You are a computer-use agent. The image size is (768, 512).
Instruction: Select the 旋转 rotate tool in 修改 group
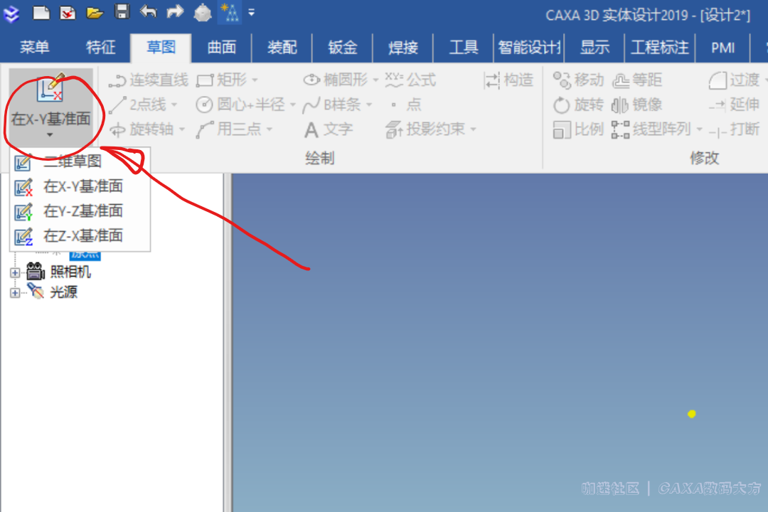coord(578,105)
